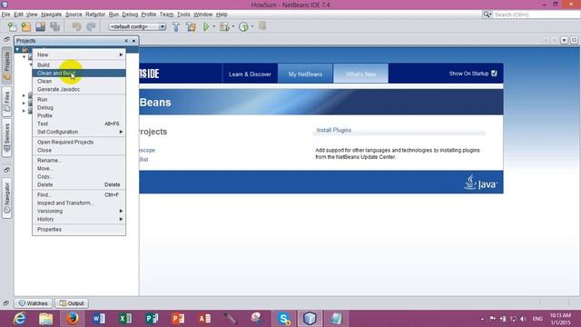Screen dimensions: 581x327
Task: Show the editor document list dropdown
Action: coord(564,40)
